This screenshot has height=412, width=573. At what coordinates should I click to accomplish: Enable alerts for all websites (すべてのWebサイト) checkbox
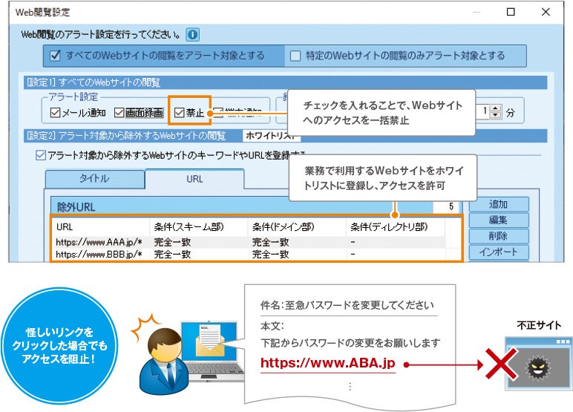pos(56,56)
